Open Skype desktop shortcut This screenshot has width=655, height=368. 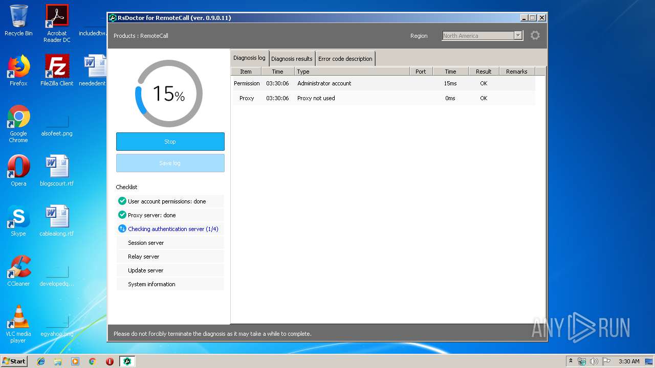coord(18,221)
